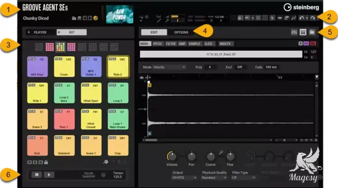
Task: Select the first pad group grid
Action: click(x=39, y=47)
